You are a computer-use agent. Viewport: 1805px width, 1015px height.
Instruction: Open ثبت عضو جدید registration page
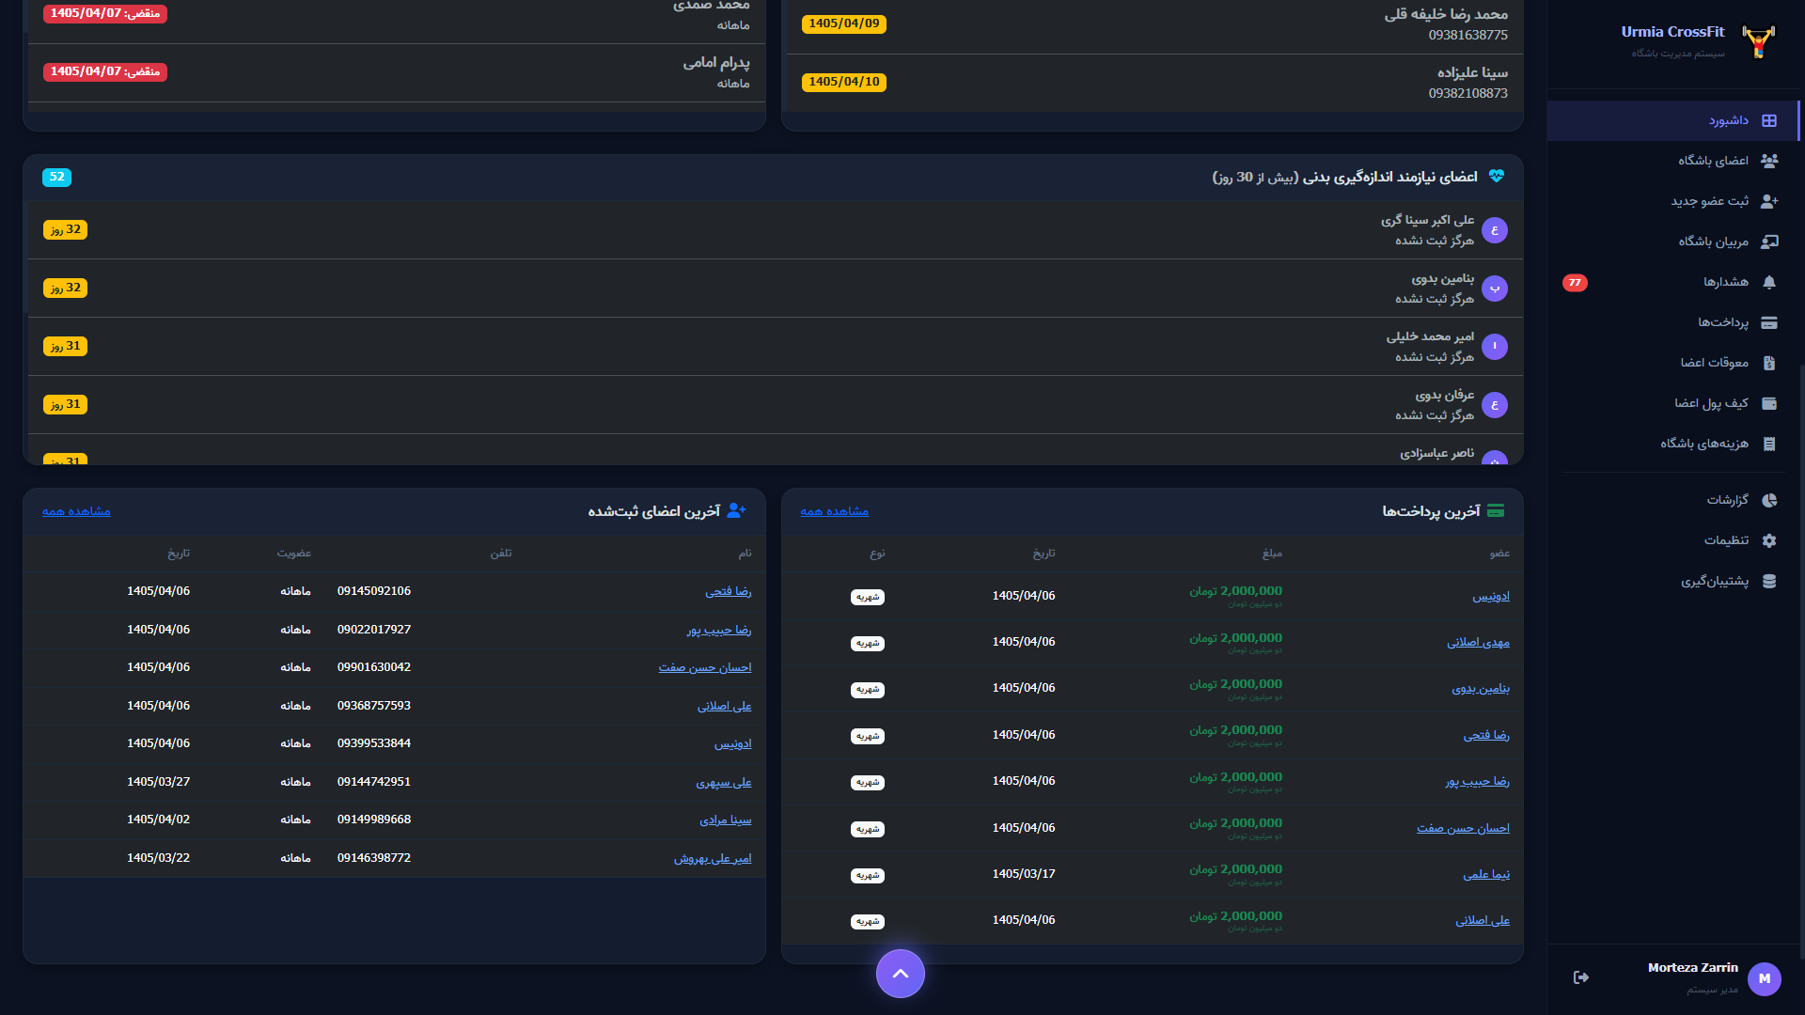click(1672, 201)
